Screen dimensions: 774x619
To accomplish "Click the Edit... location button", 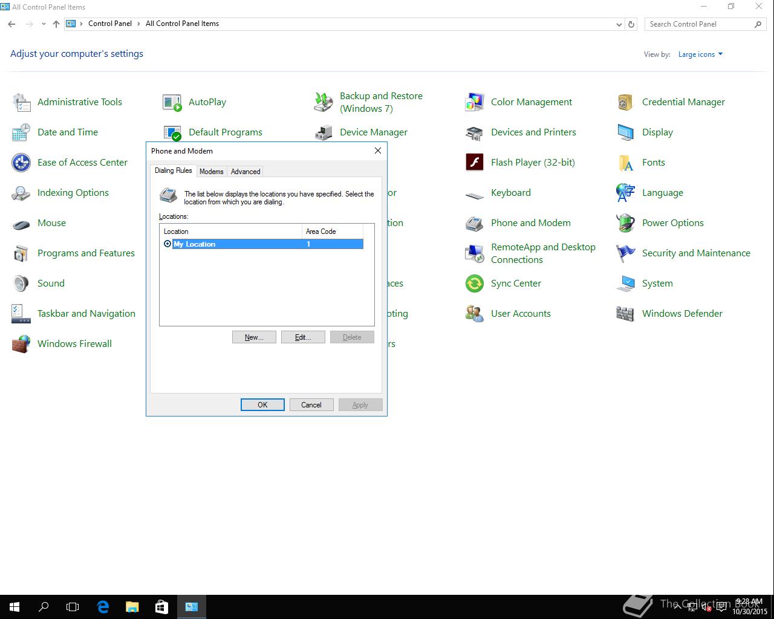I will pyautogui.click(x=303, y=337).
